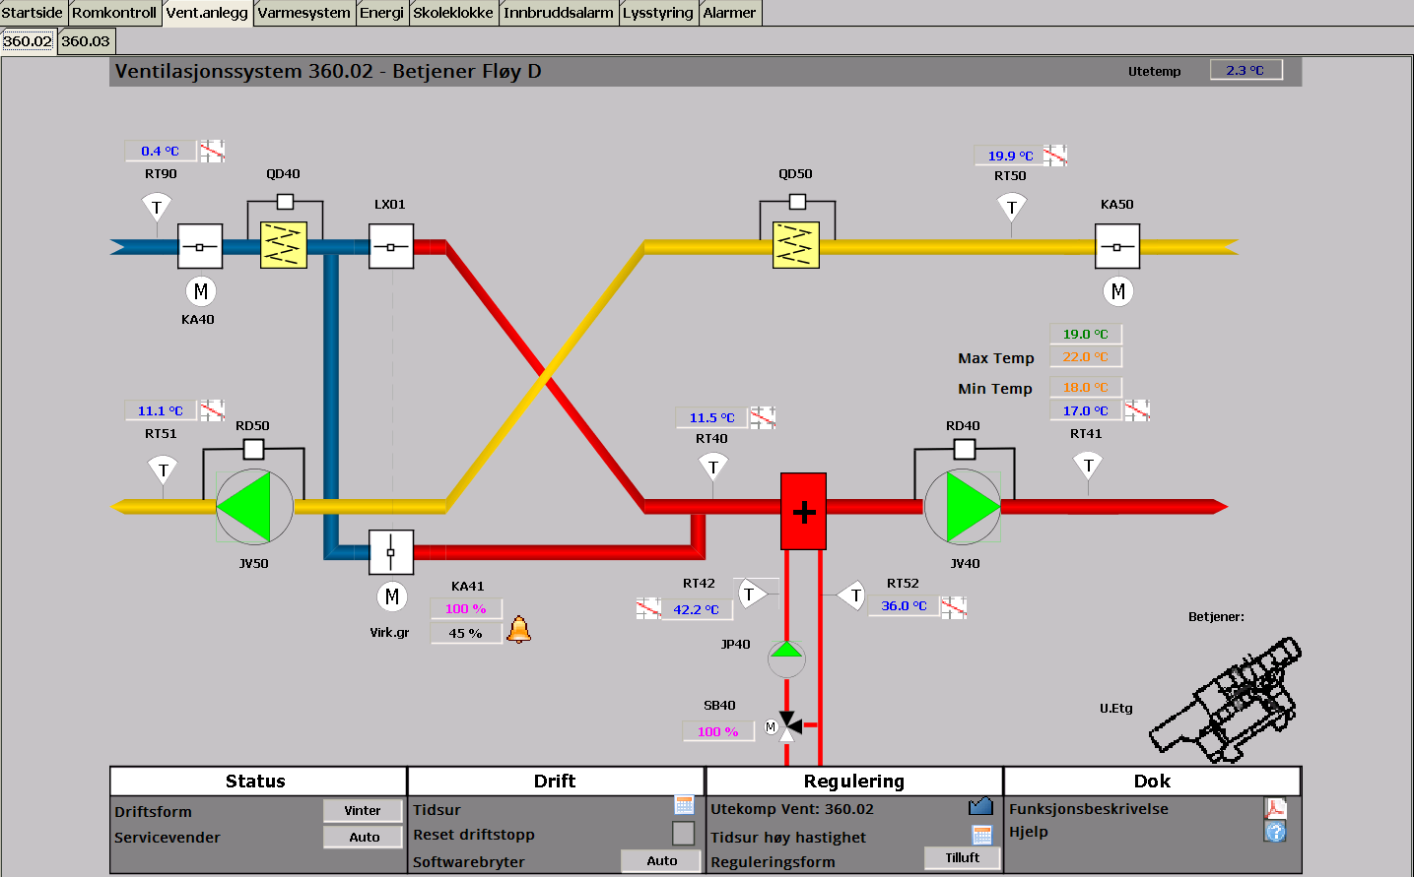Open the trend chart icon next to RT42
The height and width of the screenshot is (877, 1414).
coord(648,608)
